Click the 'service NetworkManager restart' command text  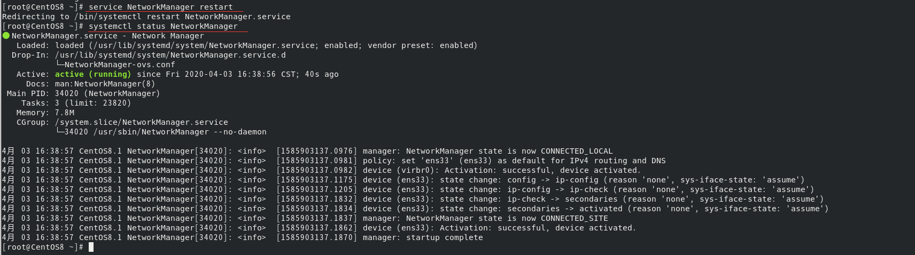coord(161,7)
